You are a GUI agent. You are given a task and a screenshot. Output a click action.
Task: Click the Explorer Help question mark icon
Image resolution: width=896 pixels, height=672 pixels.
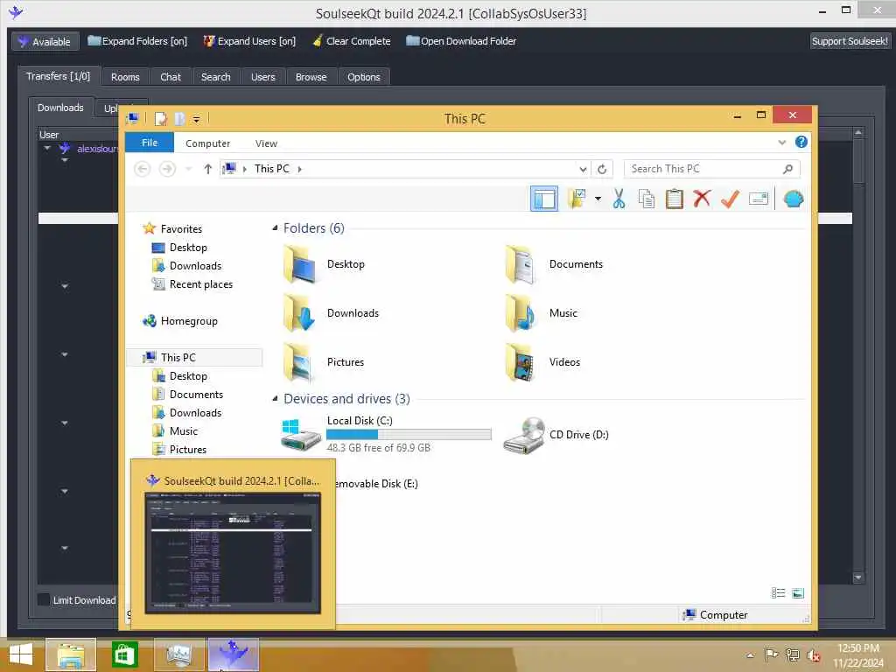tap(801, 142)
